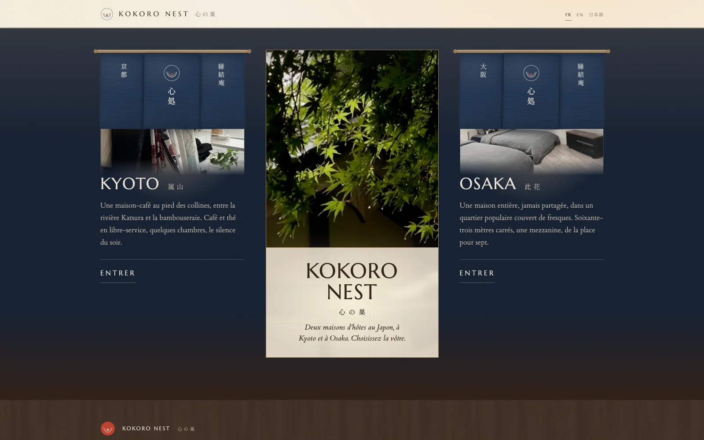Click the 心の巣 text in the center card

point(352,312)
